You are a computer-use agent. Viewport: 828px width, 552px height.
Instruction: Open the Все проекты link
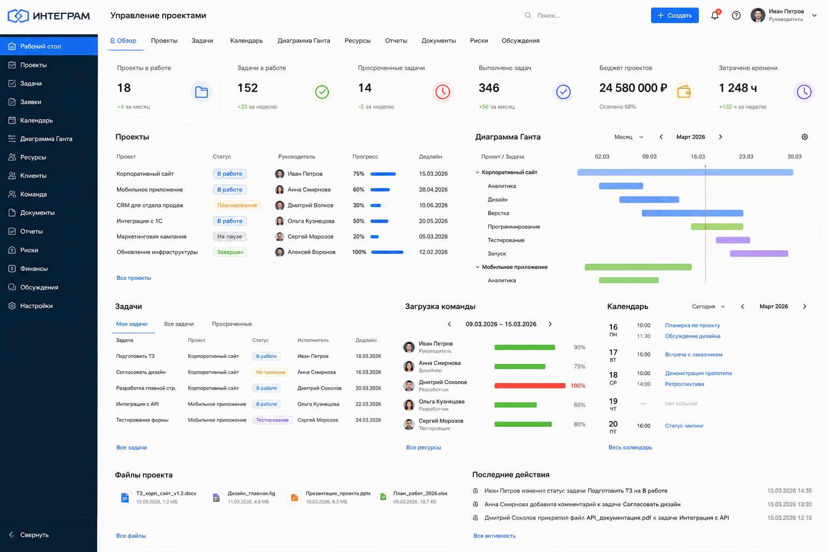(x=134, y=278)
